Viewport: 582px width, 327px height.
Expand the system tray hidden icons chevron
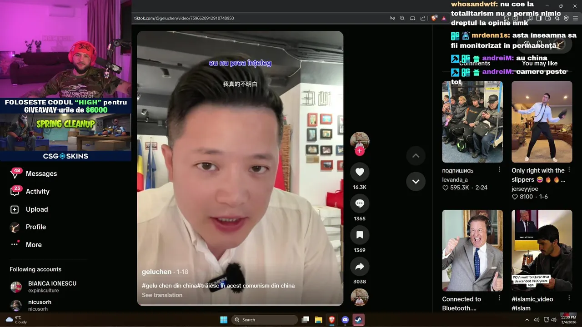tap(527, 320)
